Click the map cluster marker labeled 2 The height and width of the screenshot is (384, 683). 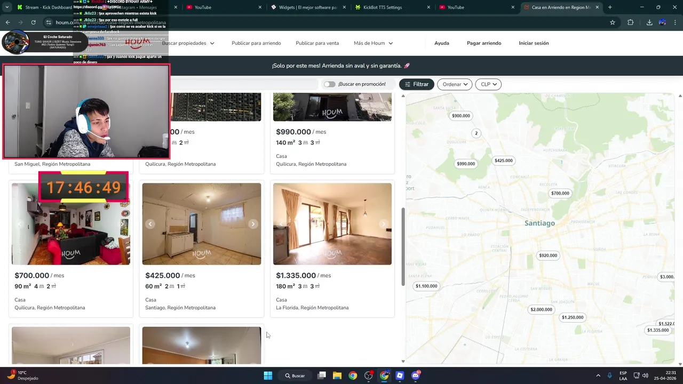pos(476,133)
